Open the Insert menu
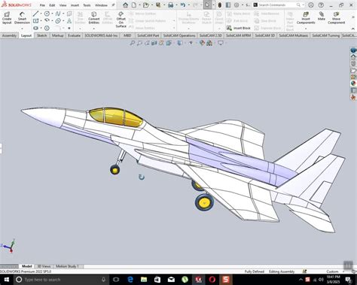Screen dimensions: 357x285 coord(75,5)
